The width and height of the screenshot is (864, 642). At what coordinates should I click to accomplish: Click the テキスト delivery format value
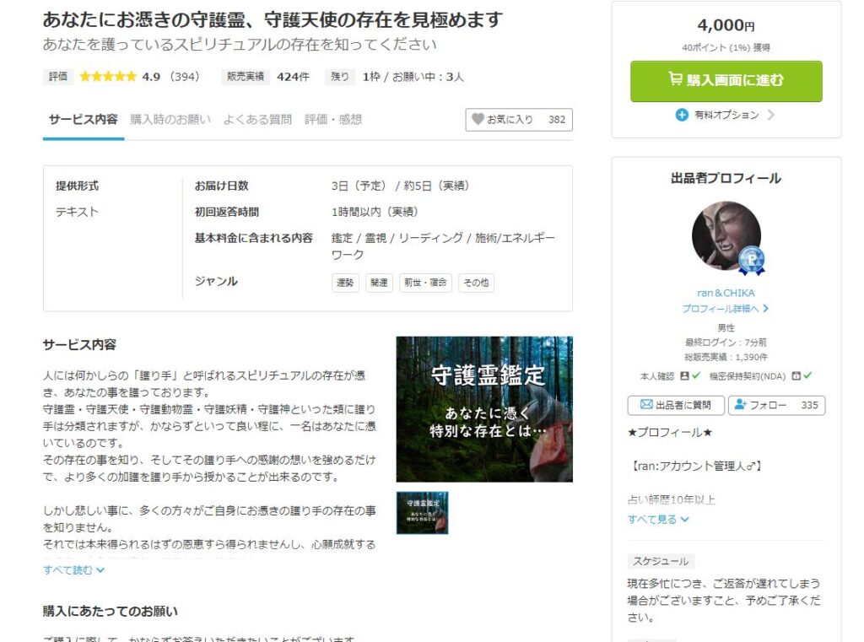pos(77,212)
